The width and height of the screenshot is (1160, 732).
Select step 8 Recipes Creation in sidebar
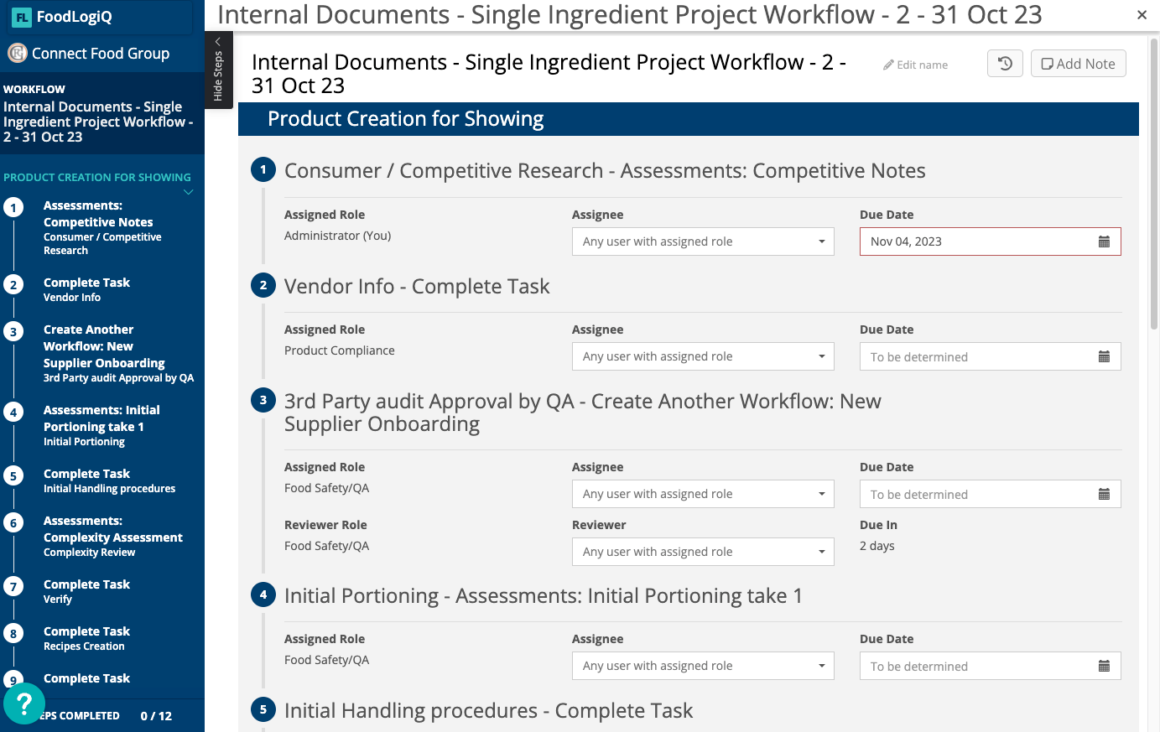(86, 638)
